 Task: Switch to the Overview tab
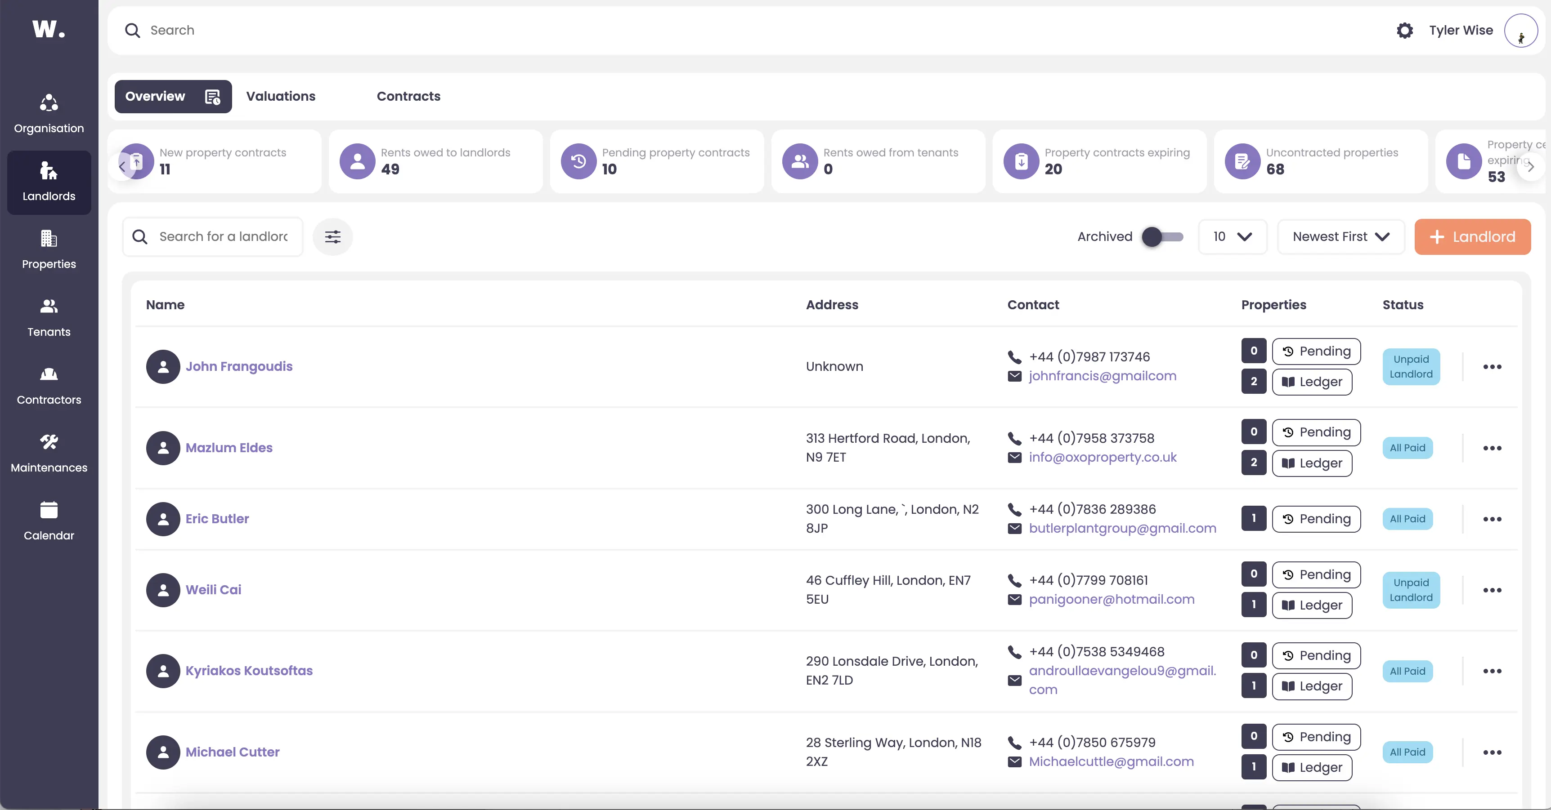tap(173, 96)
